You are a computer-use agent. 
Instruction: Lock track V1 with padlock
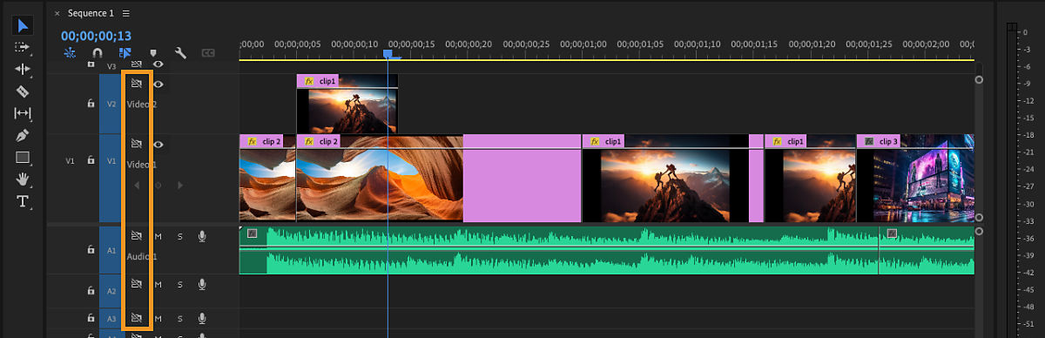click(91, 161)
